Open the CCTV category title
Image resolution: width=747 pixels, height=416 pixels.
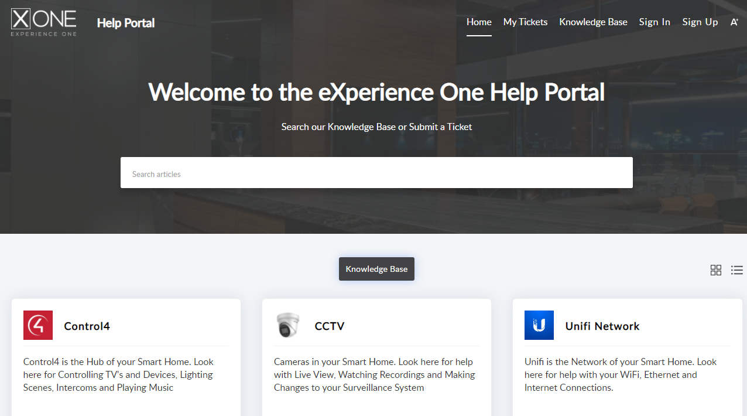click(330, 326)
